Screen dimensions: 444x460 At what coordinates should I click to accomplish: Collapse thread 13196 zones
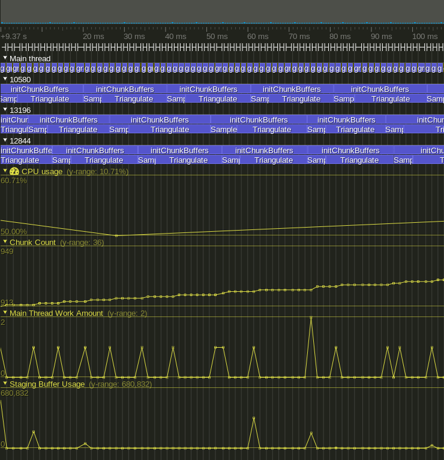(x=5, y=109)
